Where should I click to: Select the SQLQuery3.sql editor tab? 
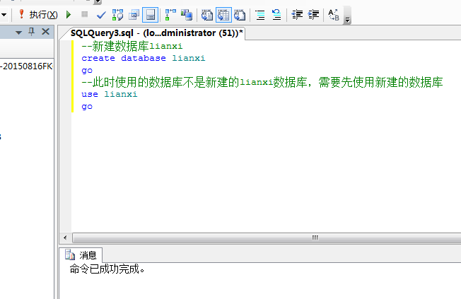click(x=156, y=33)
